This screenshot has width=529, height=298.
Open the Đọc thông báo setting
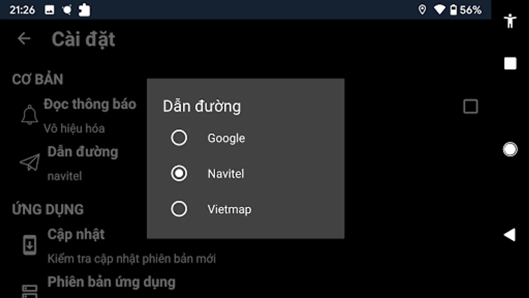click(90, 104)
